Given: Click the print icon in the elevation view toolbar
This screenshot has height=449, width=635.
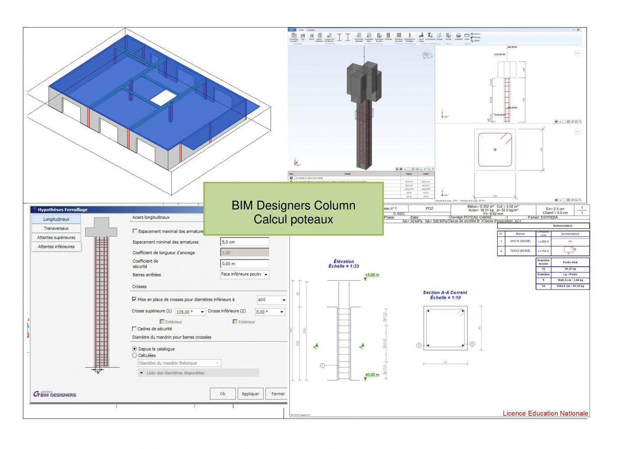Looking at the screenshot, I should (x=556, y=121).
